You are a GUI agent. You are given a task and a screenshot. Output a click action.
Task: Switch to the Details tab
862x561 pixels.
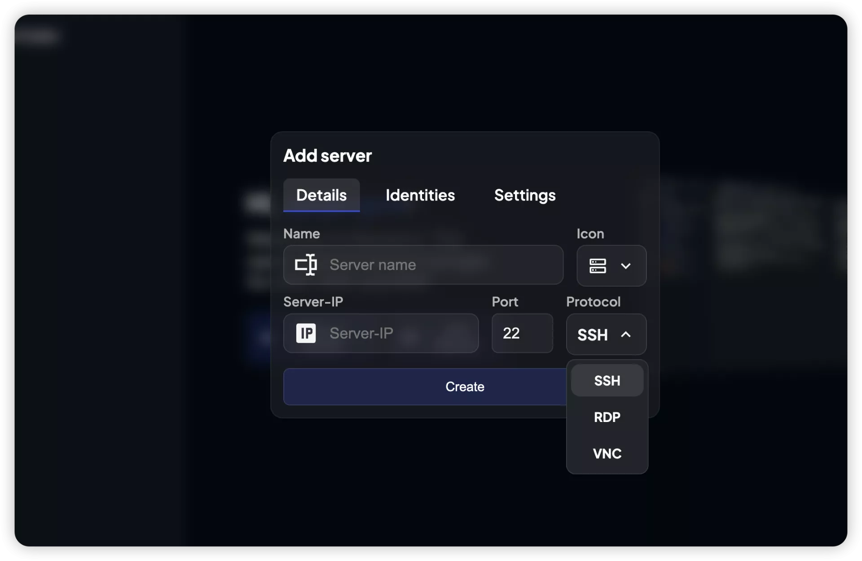321,195
